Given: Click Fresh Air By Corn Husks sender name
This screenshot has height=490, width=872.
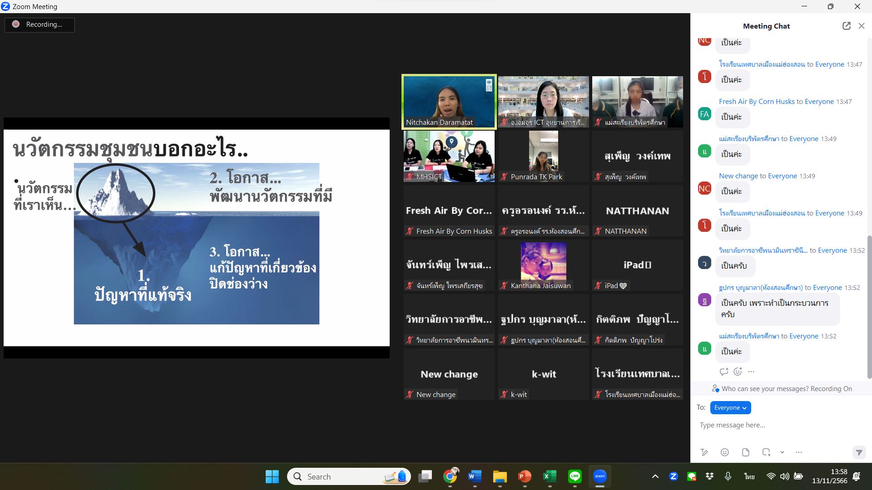Looking at the screenshot, I should (757, 102).
